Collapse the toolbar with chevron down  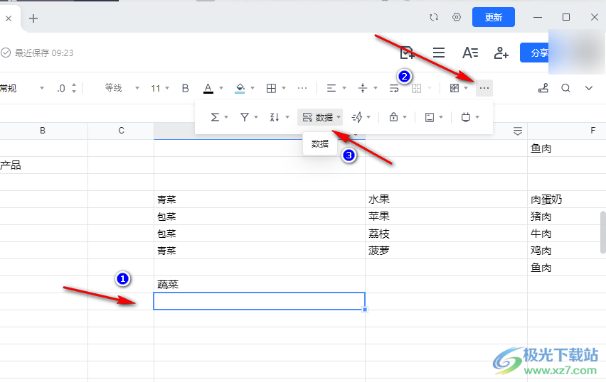click(589, 88)
